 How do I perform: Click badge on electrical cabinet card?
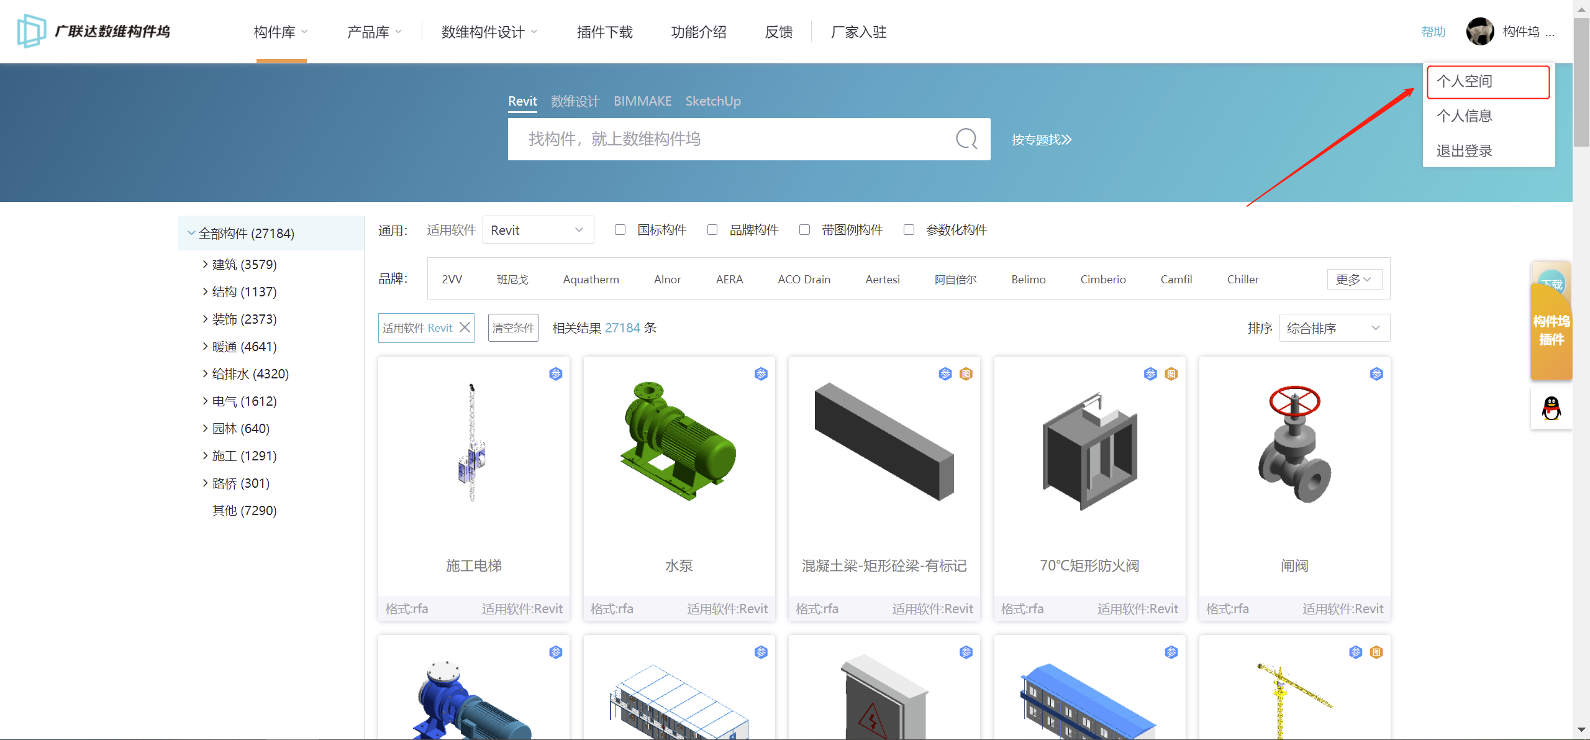click(x=966, y=652)
